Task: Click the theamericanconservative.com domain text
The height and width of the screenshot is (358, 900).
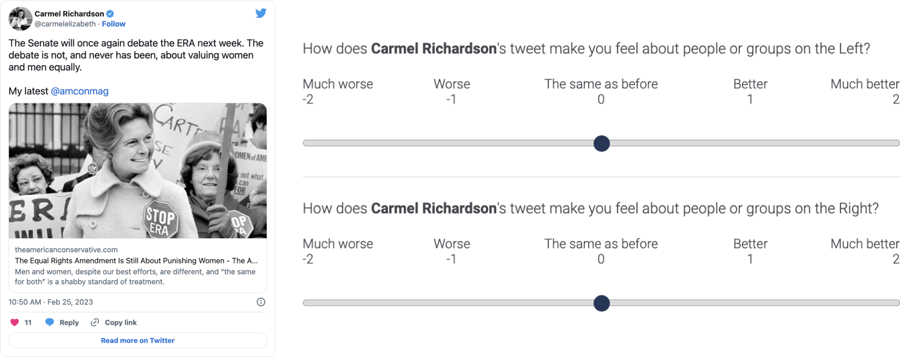Action: pos(66,250)
